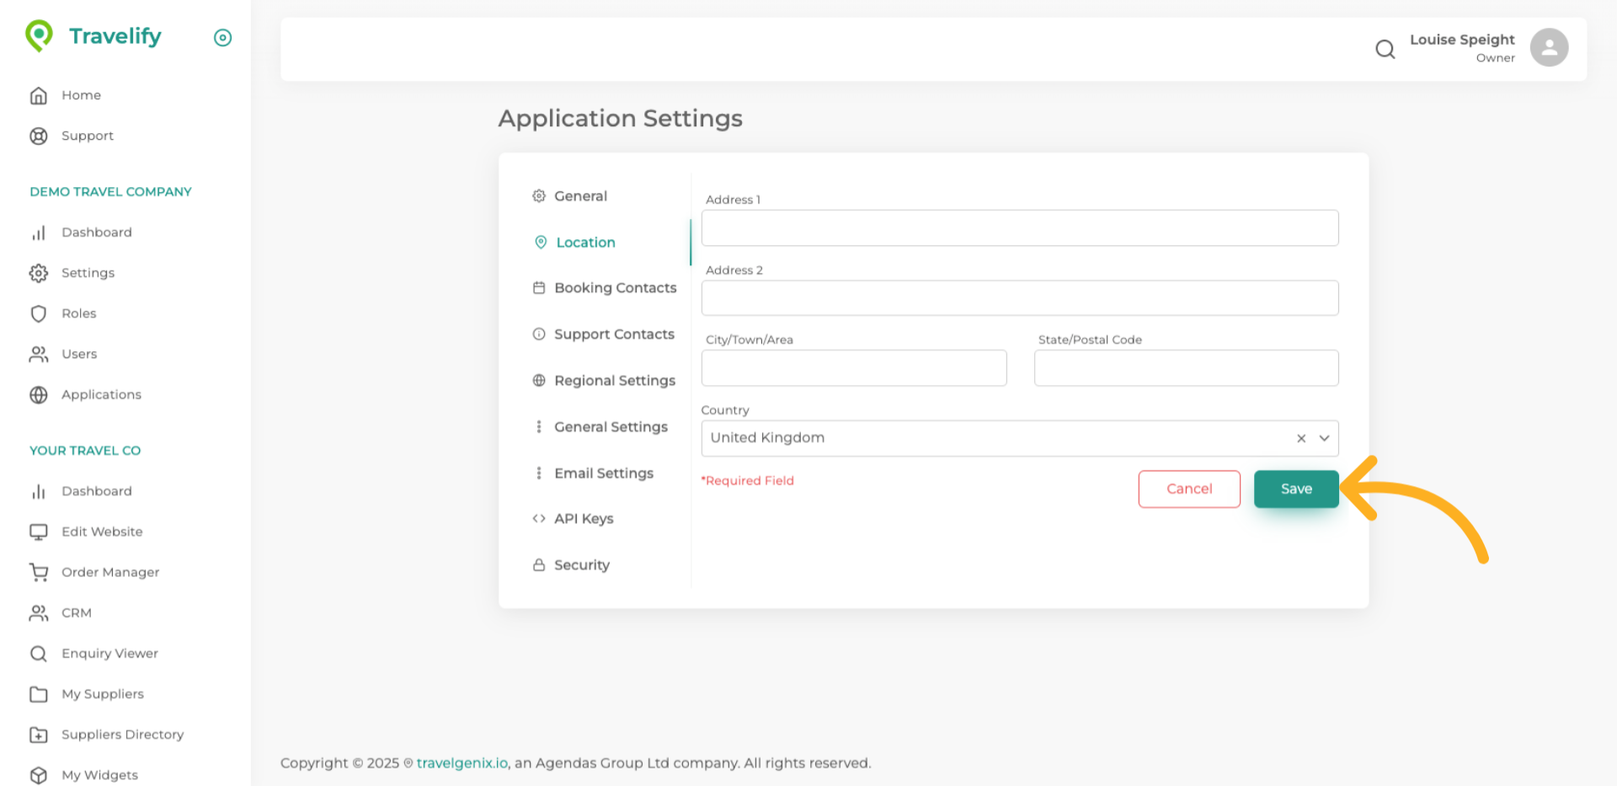The image size is (1617, 786).
Task: Click the Cancel button
Action: coord(1188,489)
